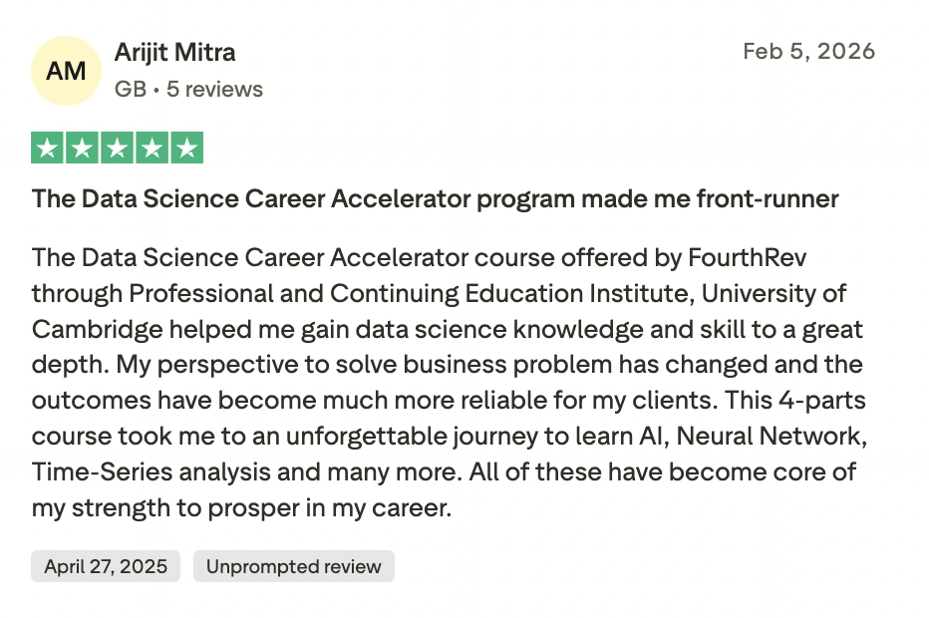Open reviewer profile name Arijit Mitra

174,52
